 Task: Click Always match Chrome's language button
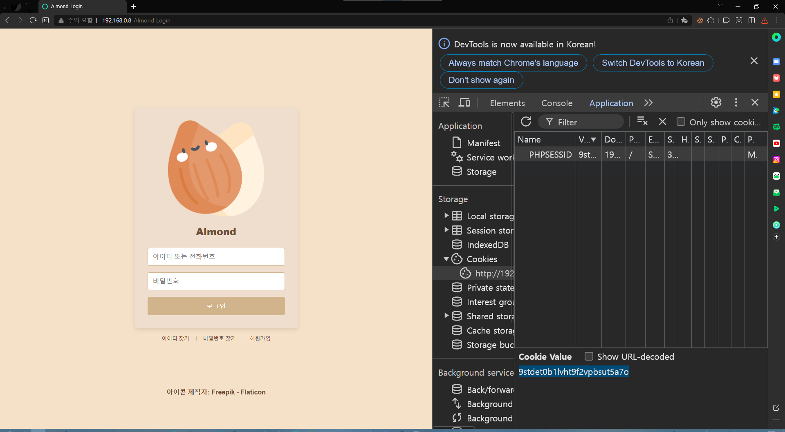(513, 63)
